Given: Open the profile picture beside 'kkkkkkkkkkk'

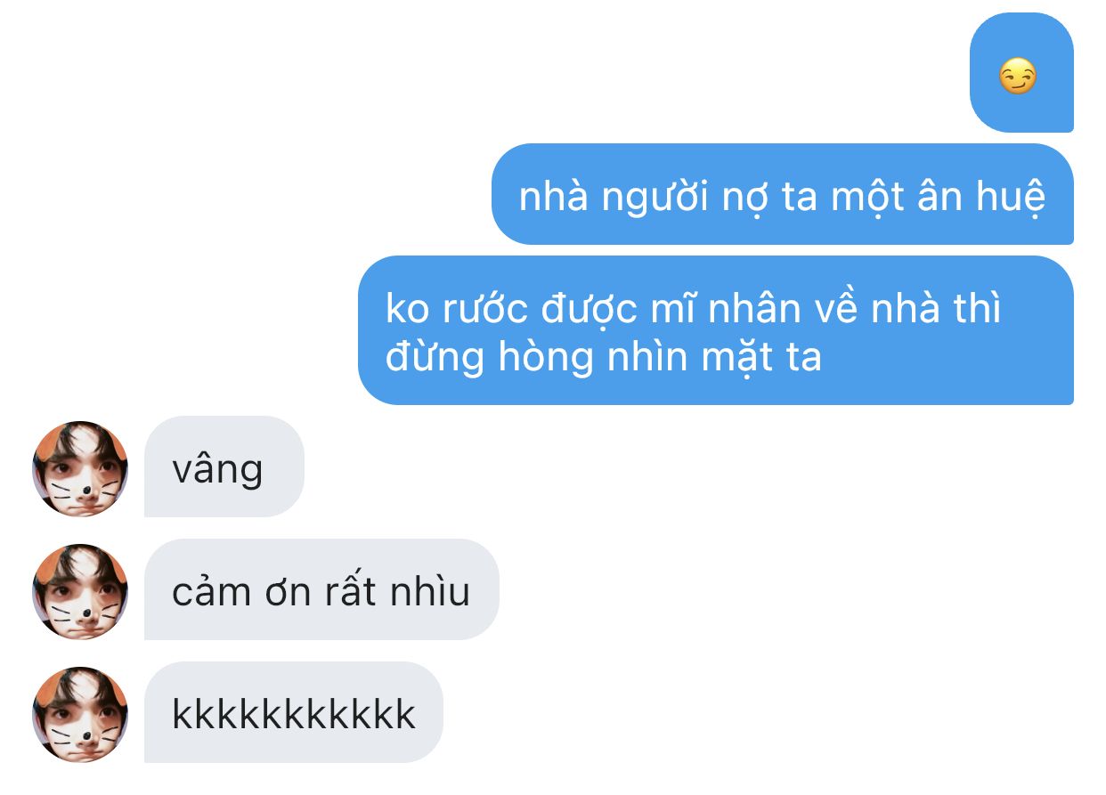Looking at the screenshot, I should click(80, 714).
